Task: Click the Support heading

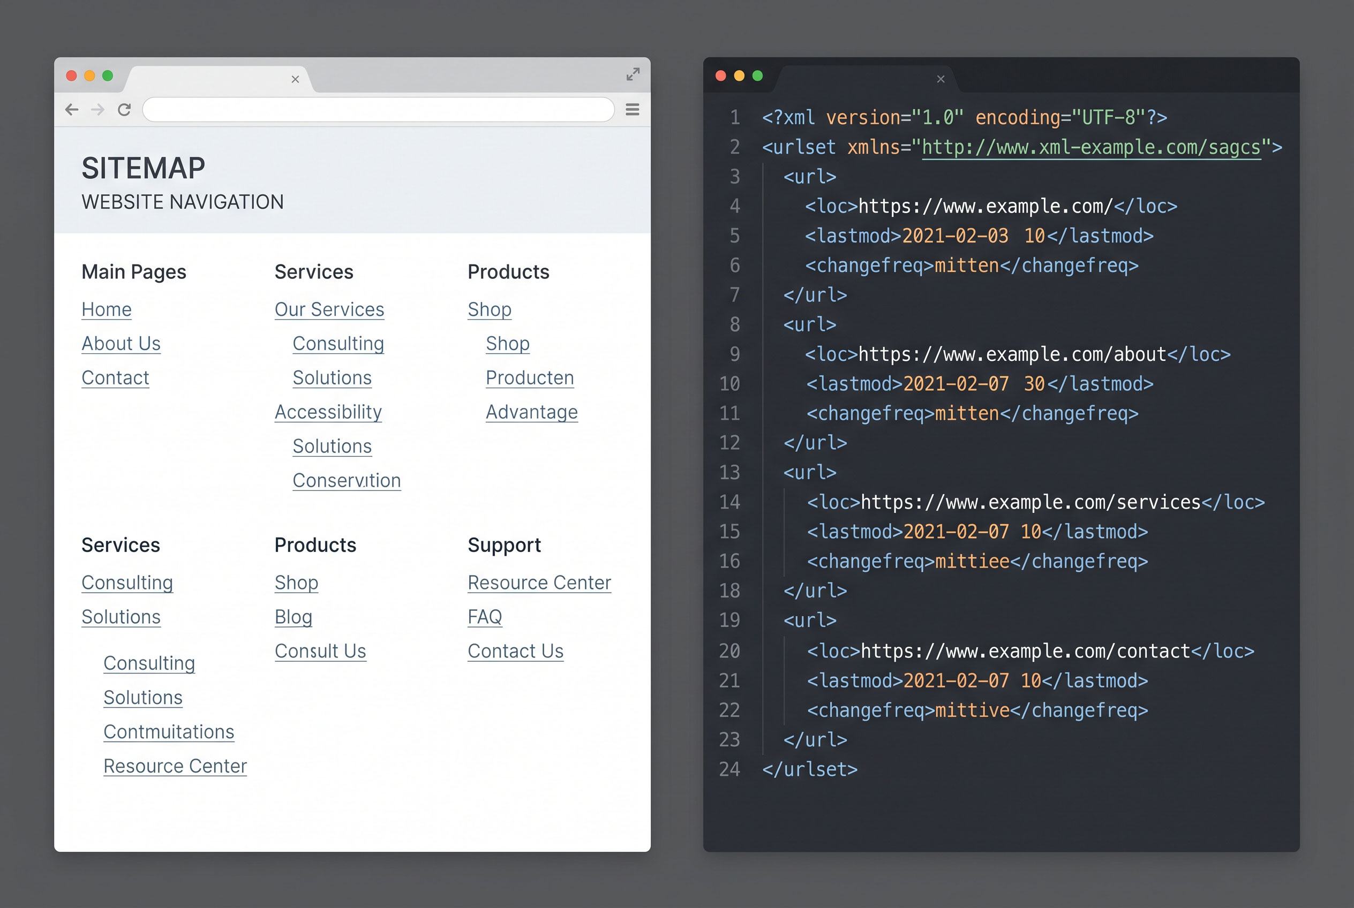Action: (504, 546)
